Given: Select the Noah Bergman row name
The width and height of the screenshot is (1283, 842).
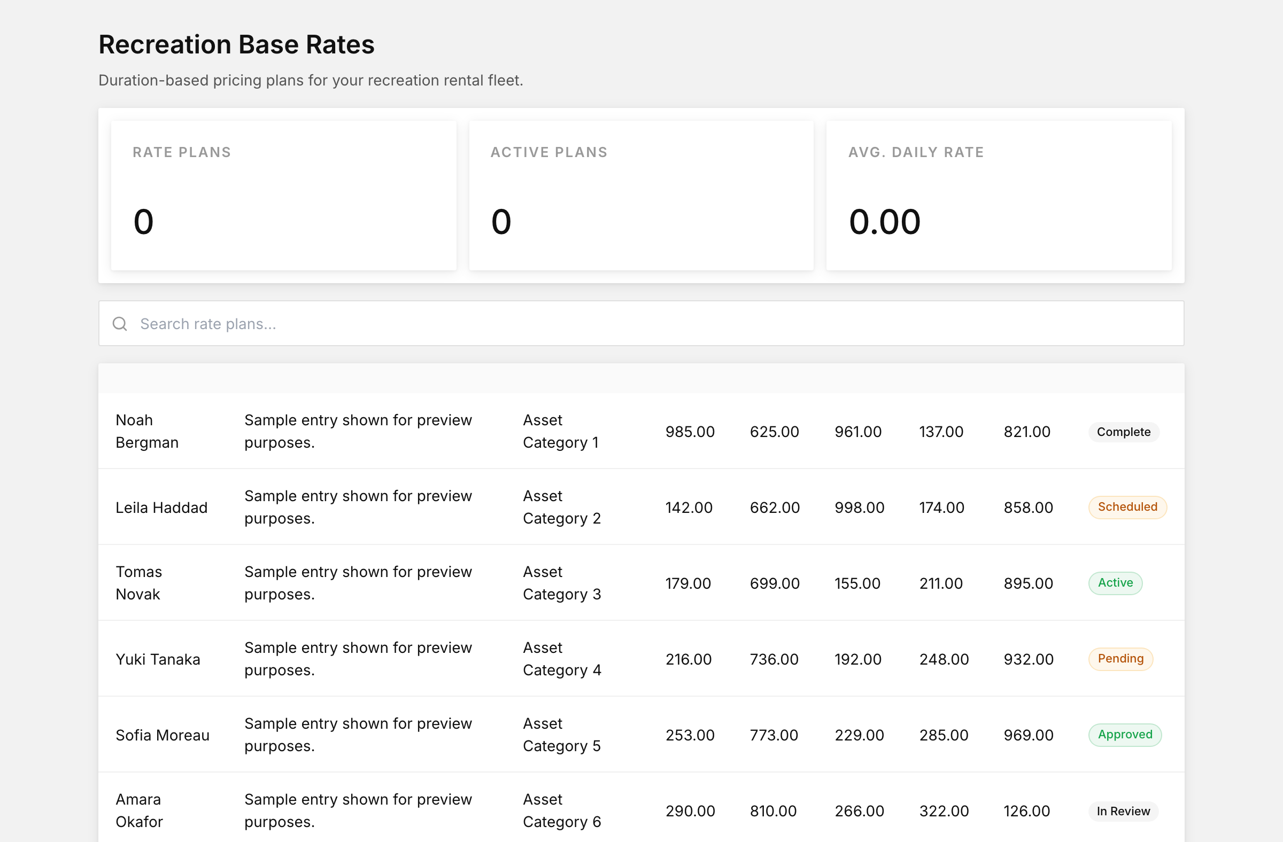Looking at the screenshot, I should click(146, 432).
